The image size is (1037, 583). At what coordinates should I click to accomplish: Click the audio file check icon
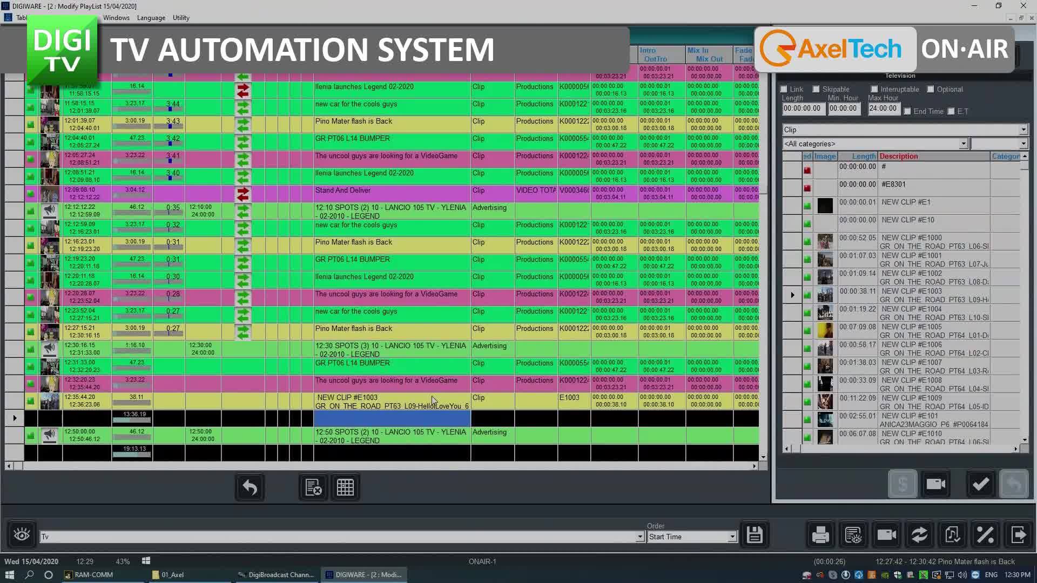coord(952,534)
